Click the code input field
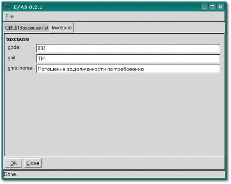 pos(128,48)
